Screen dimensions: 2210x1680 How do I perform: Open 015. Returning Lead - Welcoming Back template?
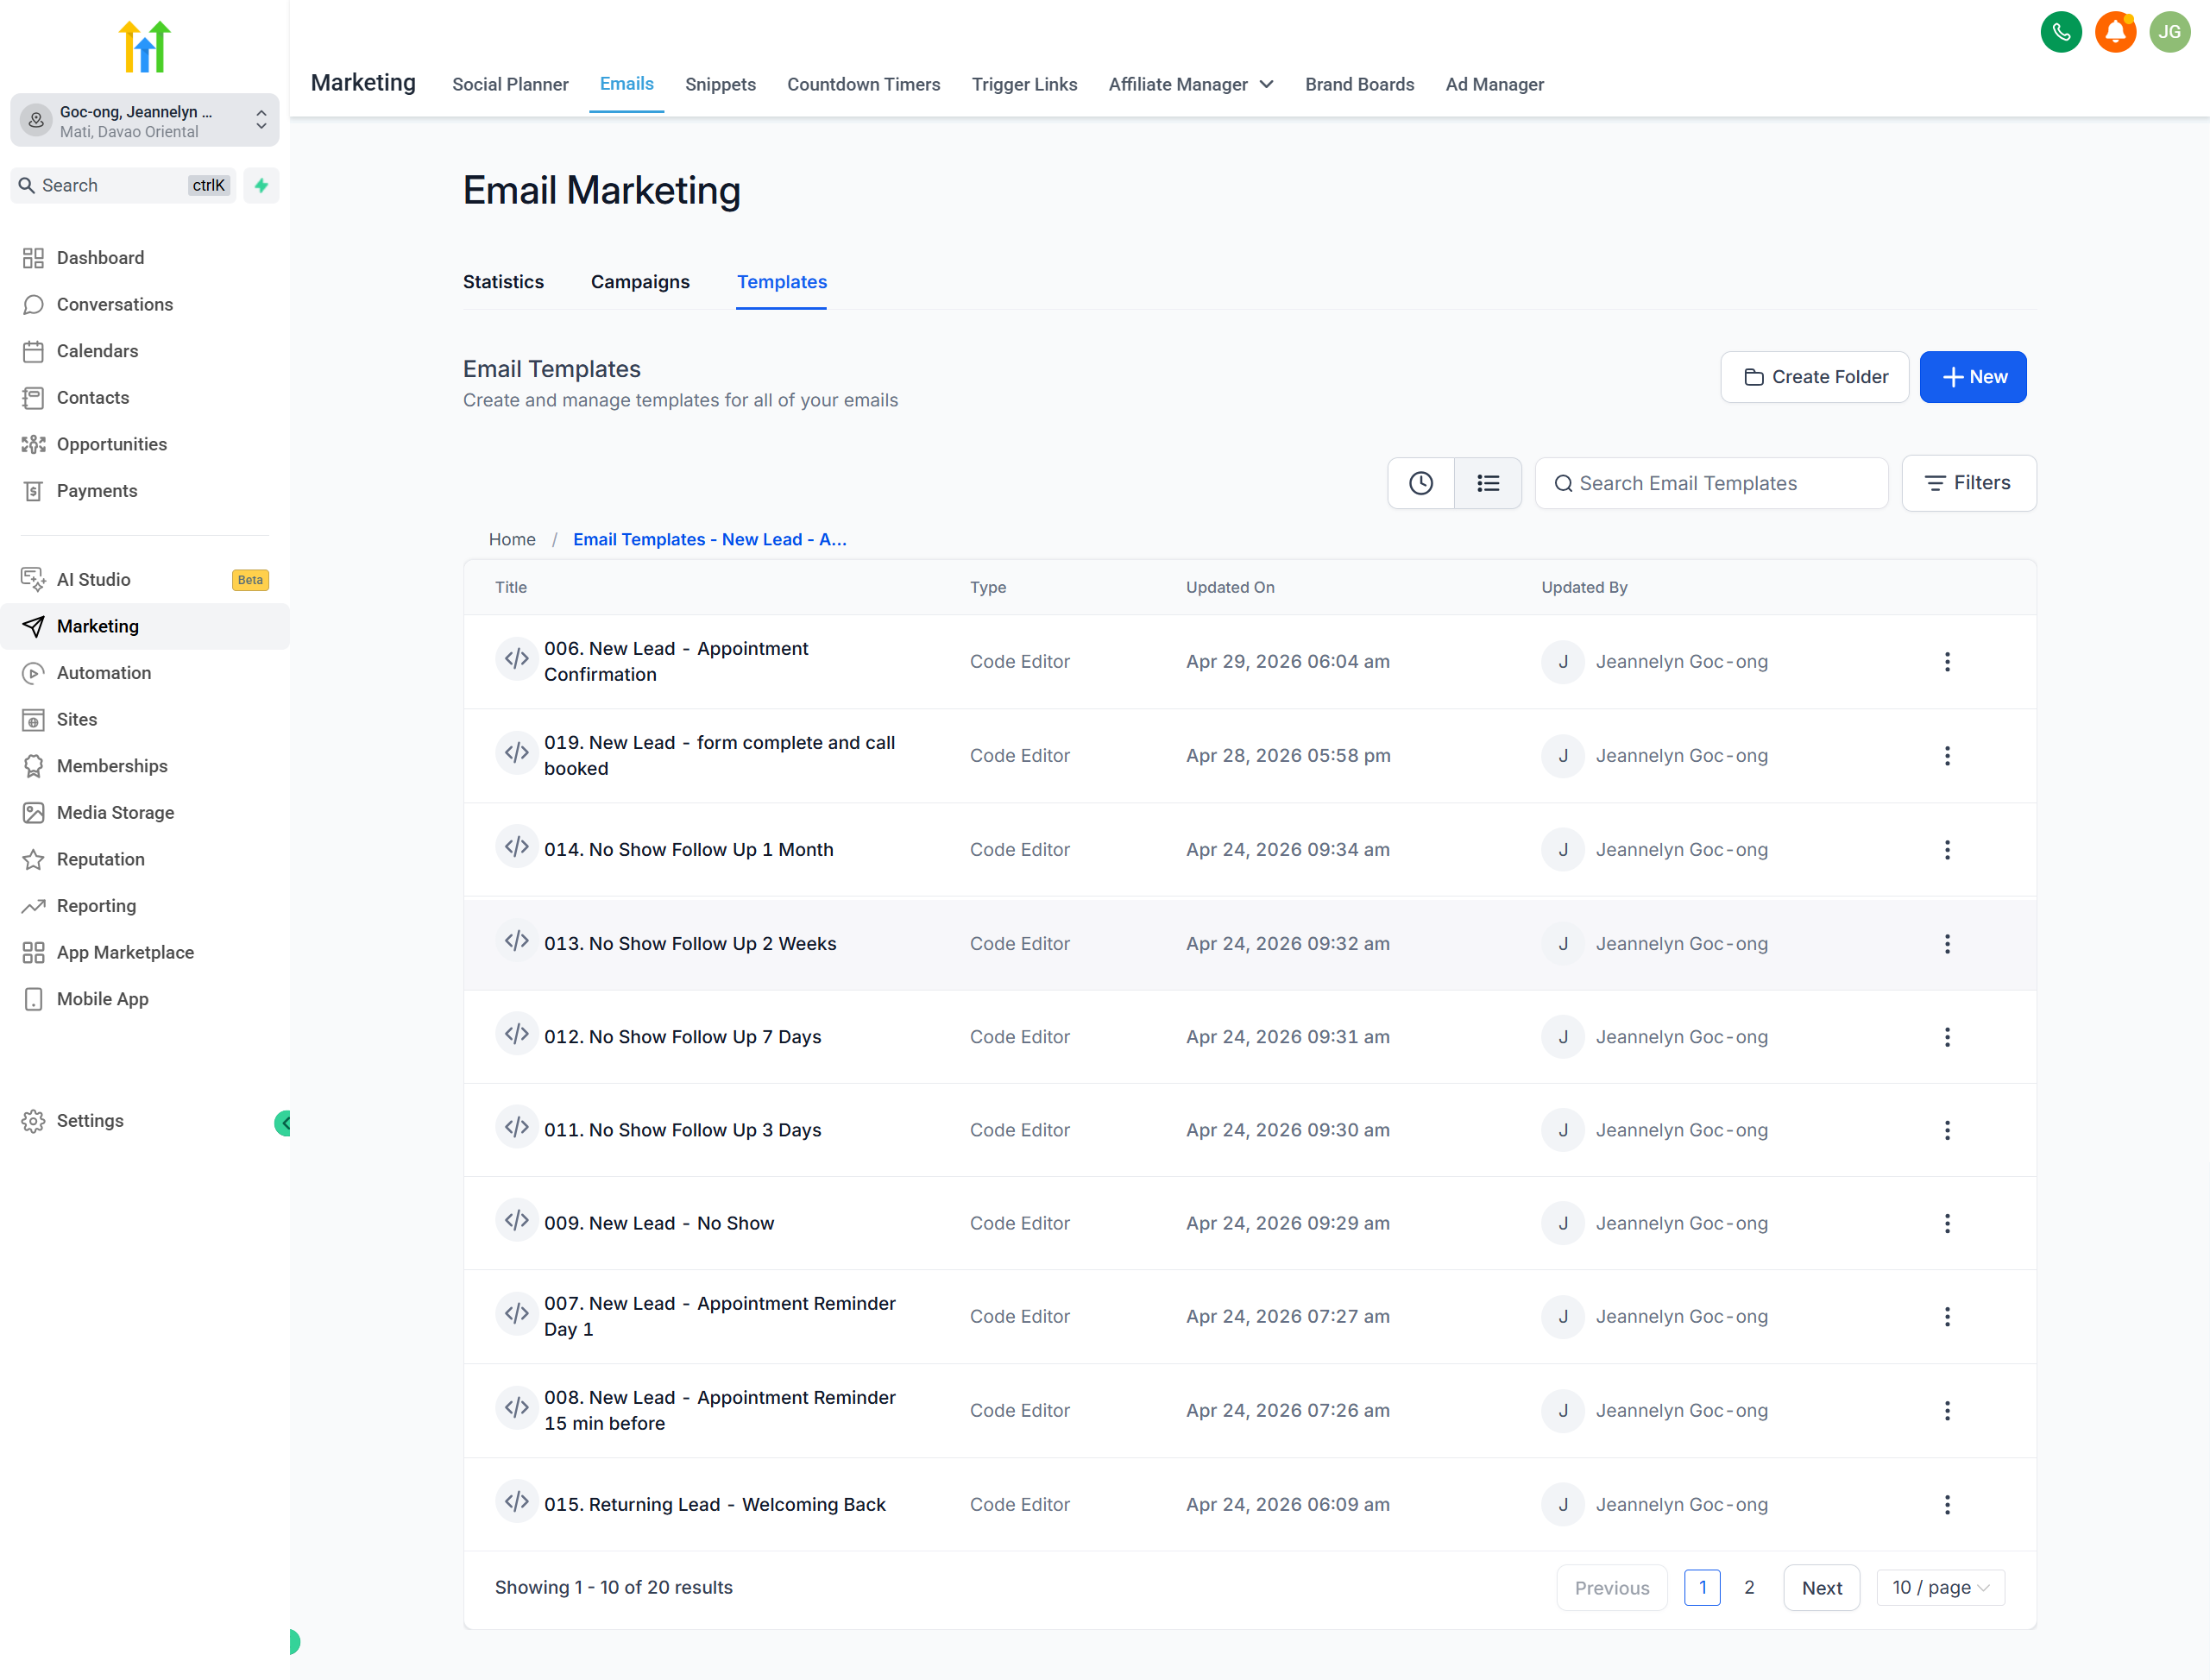click(x=714, y=1504)
